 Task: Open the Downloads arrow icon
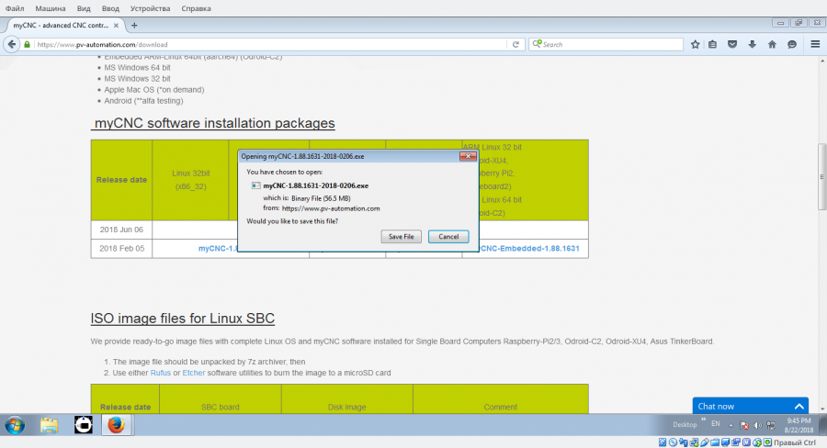(753, 44)
